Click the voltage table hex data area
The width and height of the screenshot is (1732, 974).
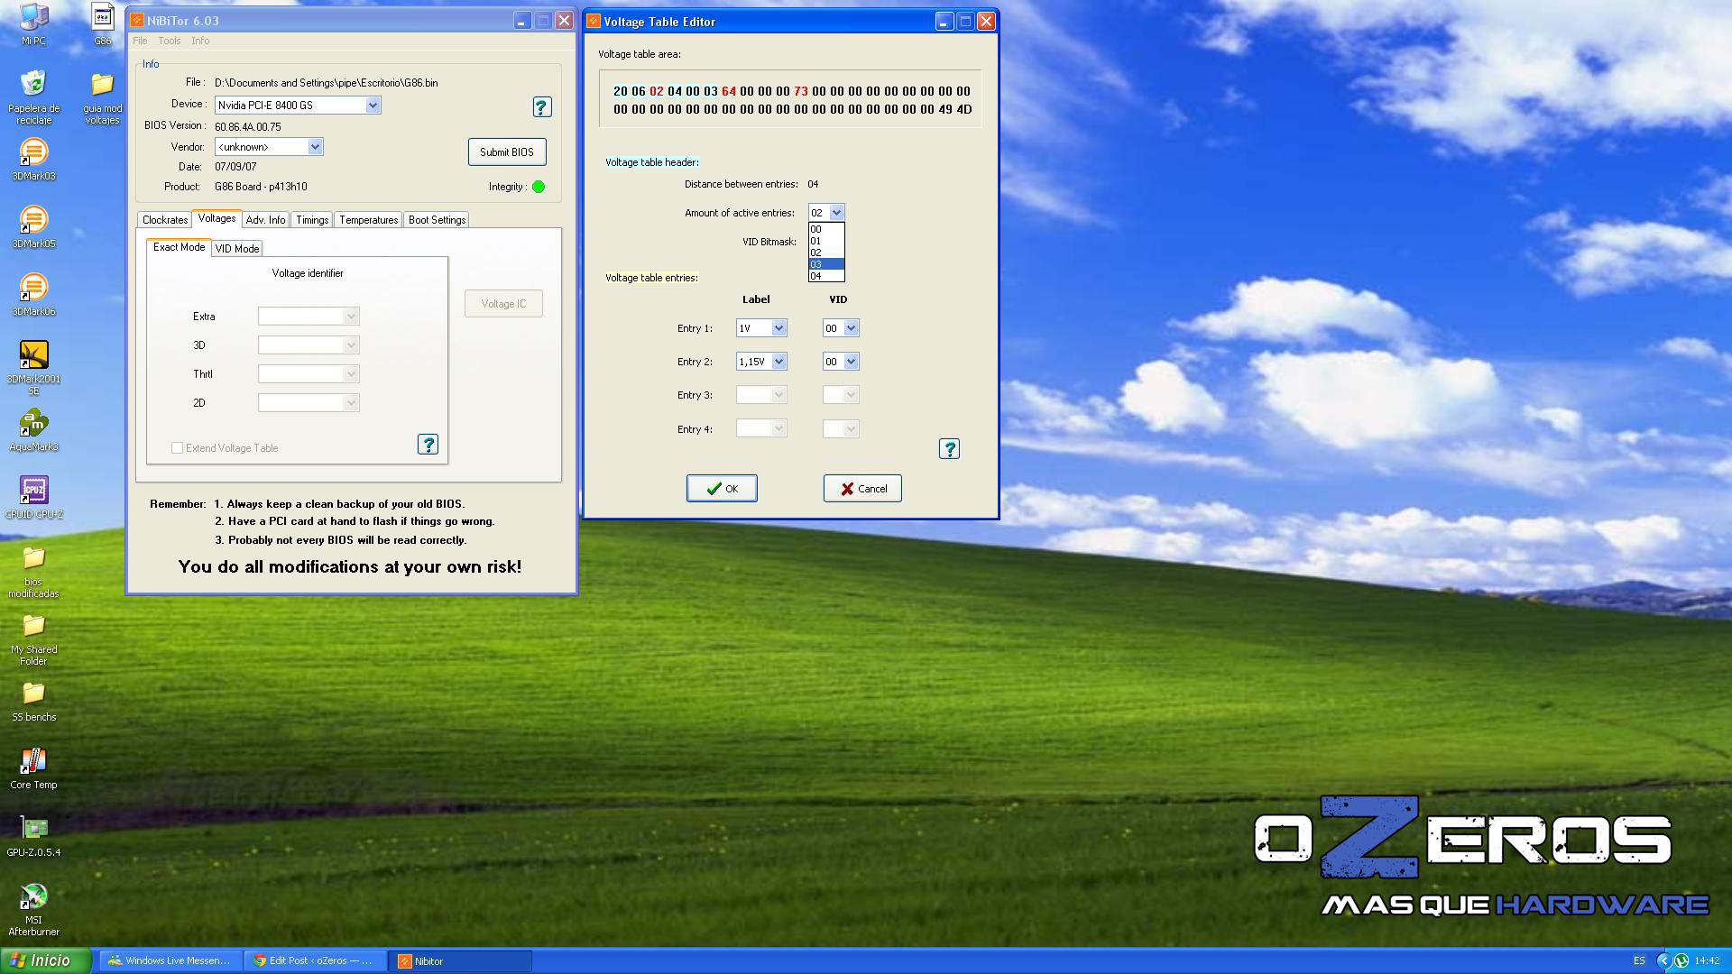pyautogui.click(x=790, y=99)
